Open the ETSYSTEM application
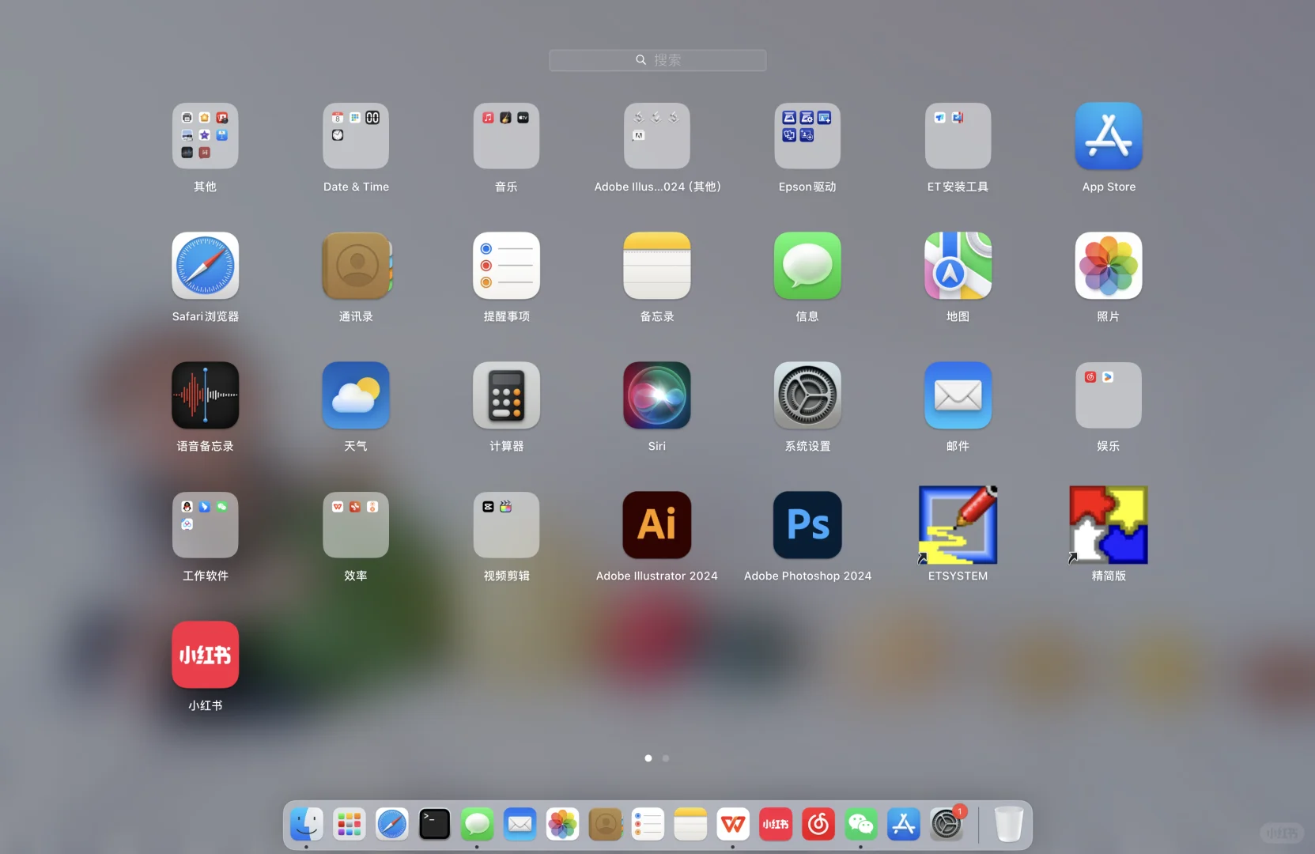1315x854 pixels. pos(957,524)
